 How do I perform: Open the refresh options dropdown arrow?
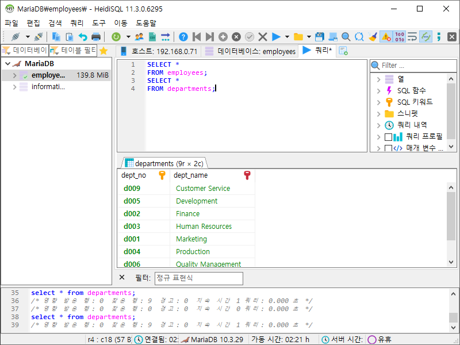pyautogui.click(x=128, y=37)
